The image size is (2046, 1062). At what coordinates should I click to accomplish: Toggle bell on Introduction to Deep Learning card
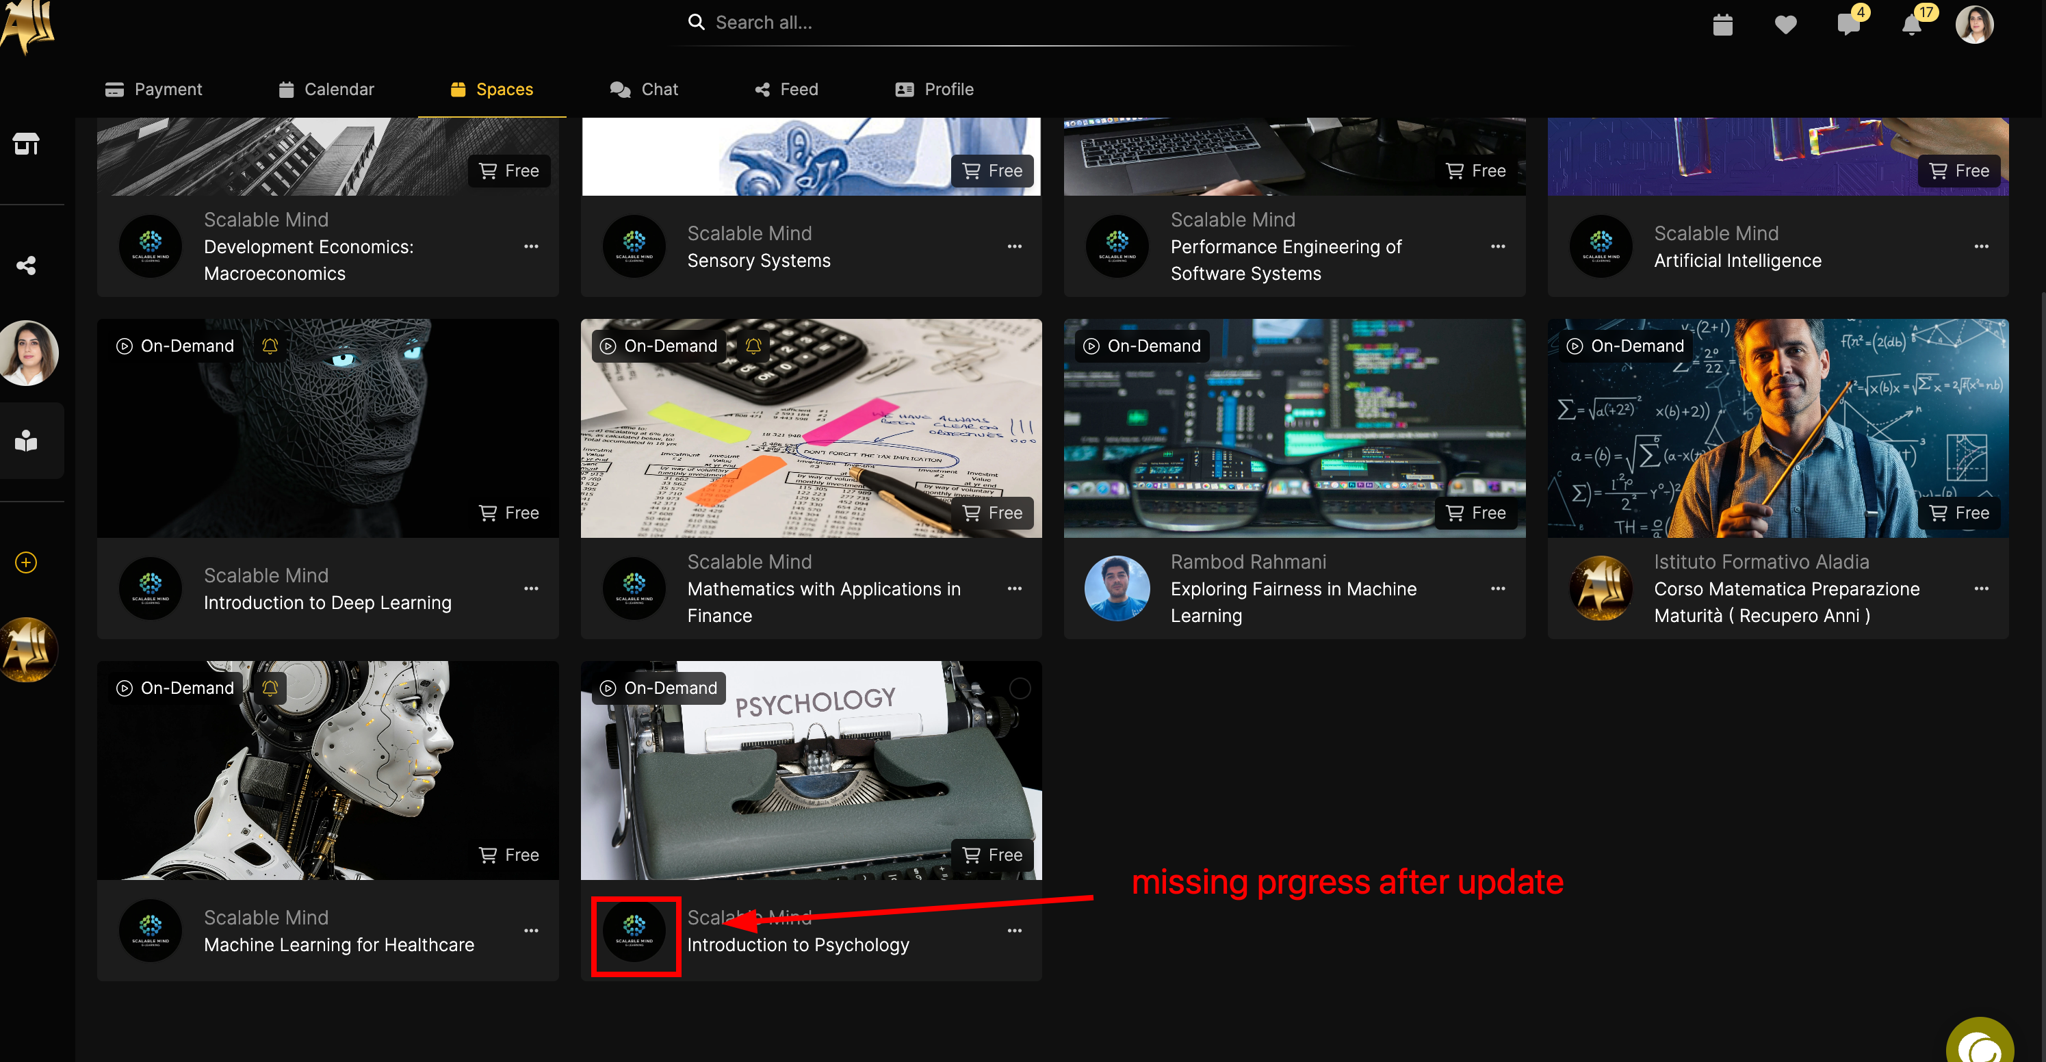[x=270, y=346]
